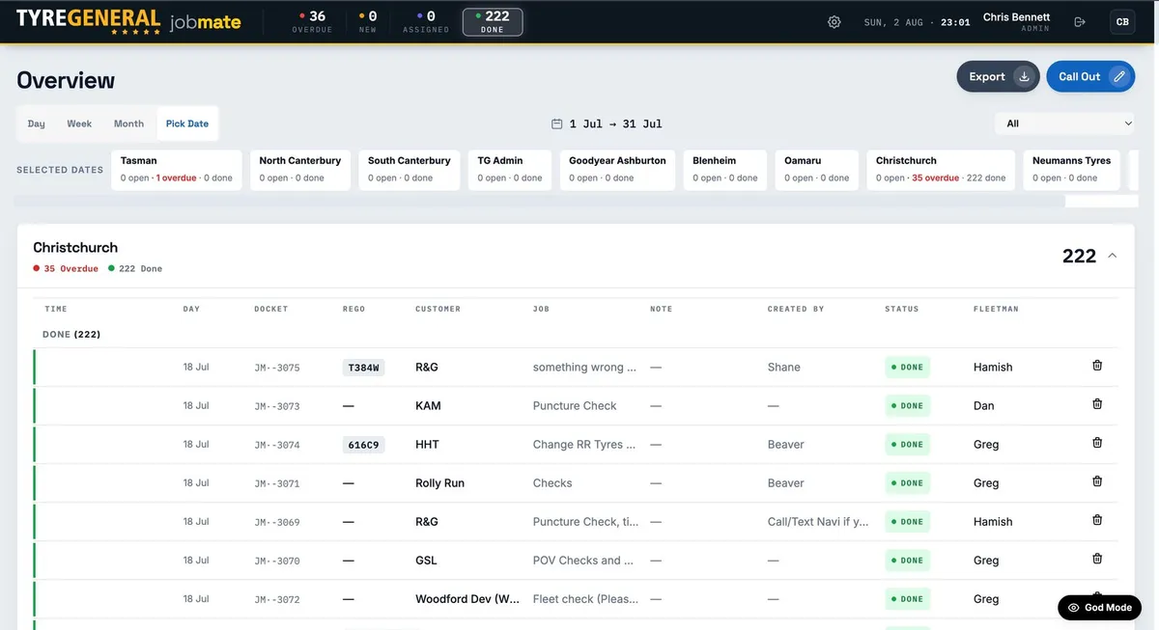Click the POV Checks job text
This screenshot has width=1159, height=630.
tap(583, 561)
